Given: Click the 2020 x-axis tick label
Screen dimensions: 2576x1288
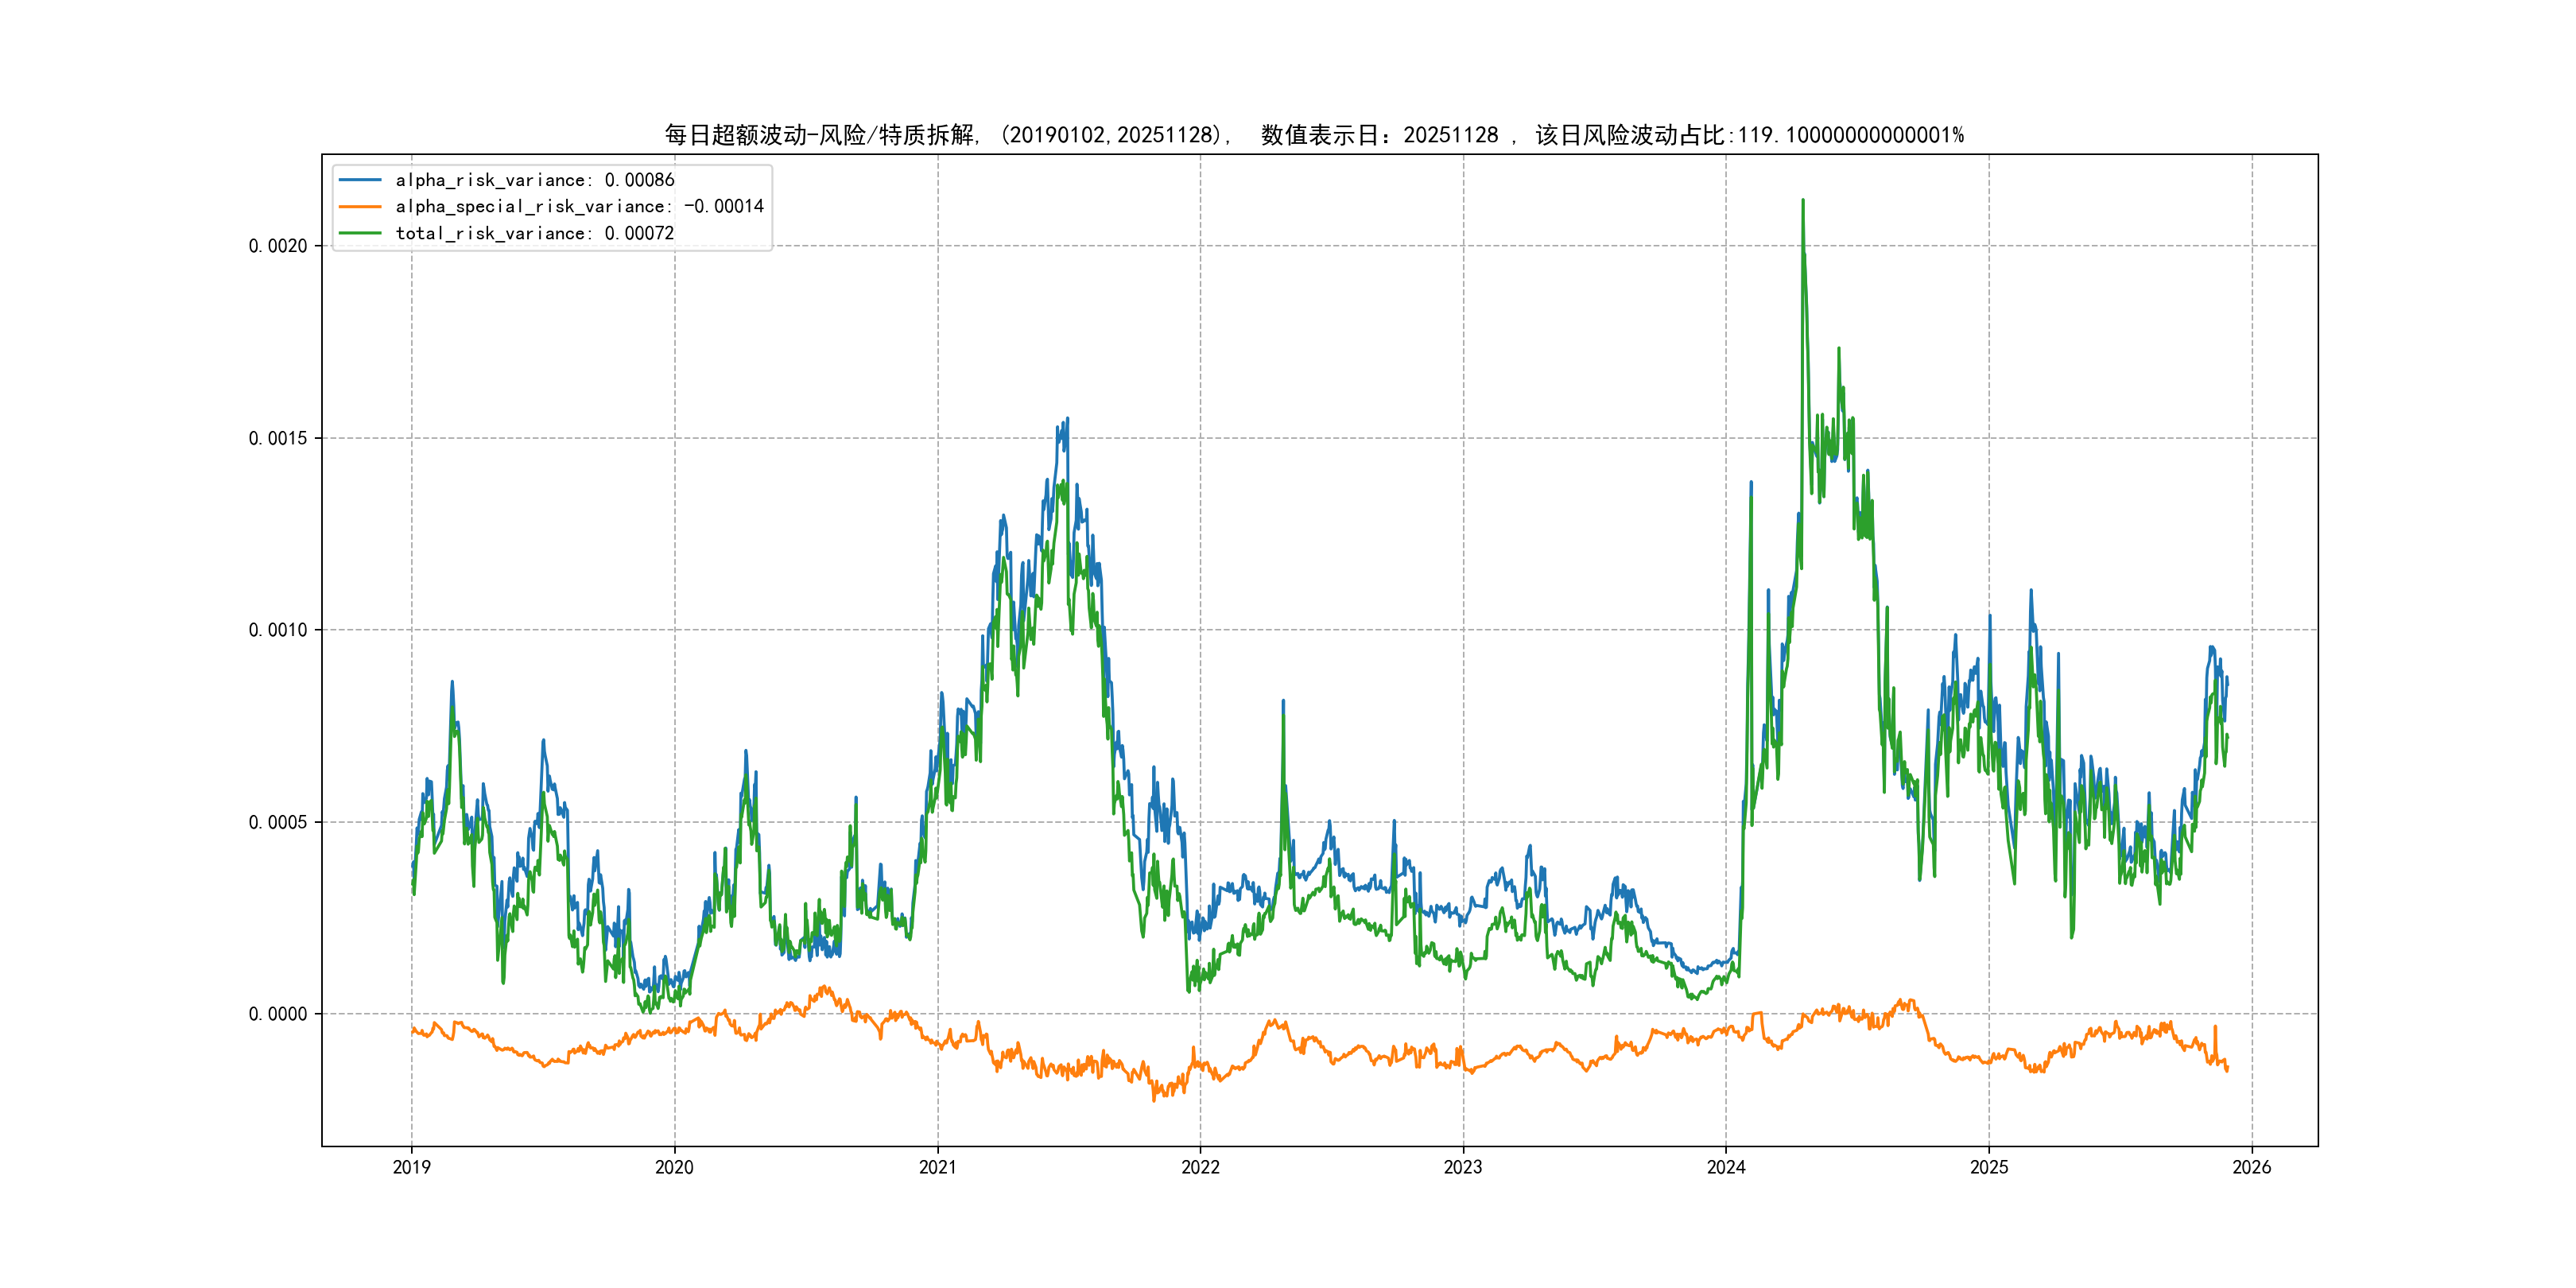Looking at the screenshot, I should [674, 1167].
